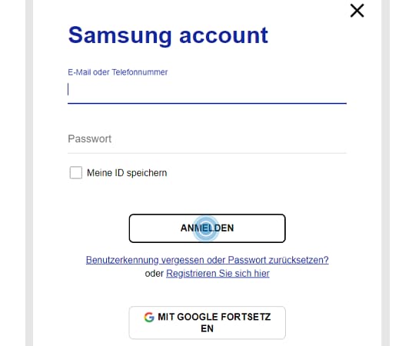Tick the Meine ID speichern checkbox

[75, 172]
